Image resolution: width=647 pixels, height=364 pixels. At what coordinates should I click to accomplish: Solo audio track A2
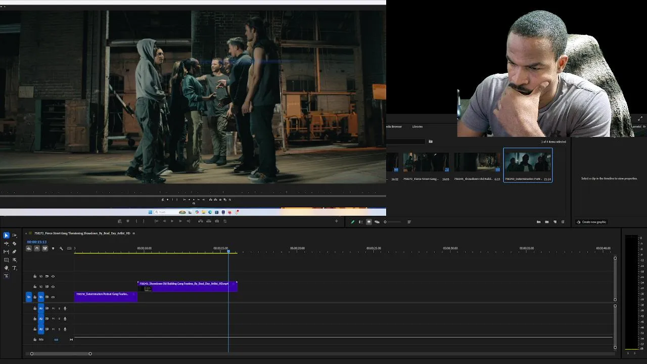coord(59,318)
